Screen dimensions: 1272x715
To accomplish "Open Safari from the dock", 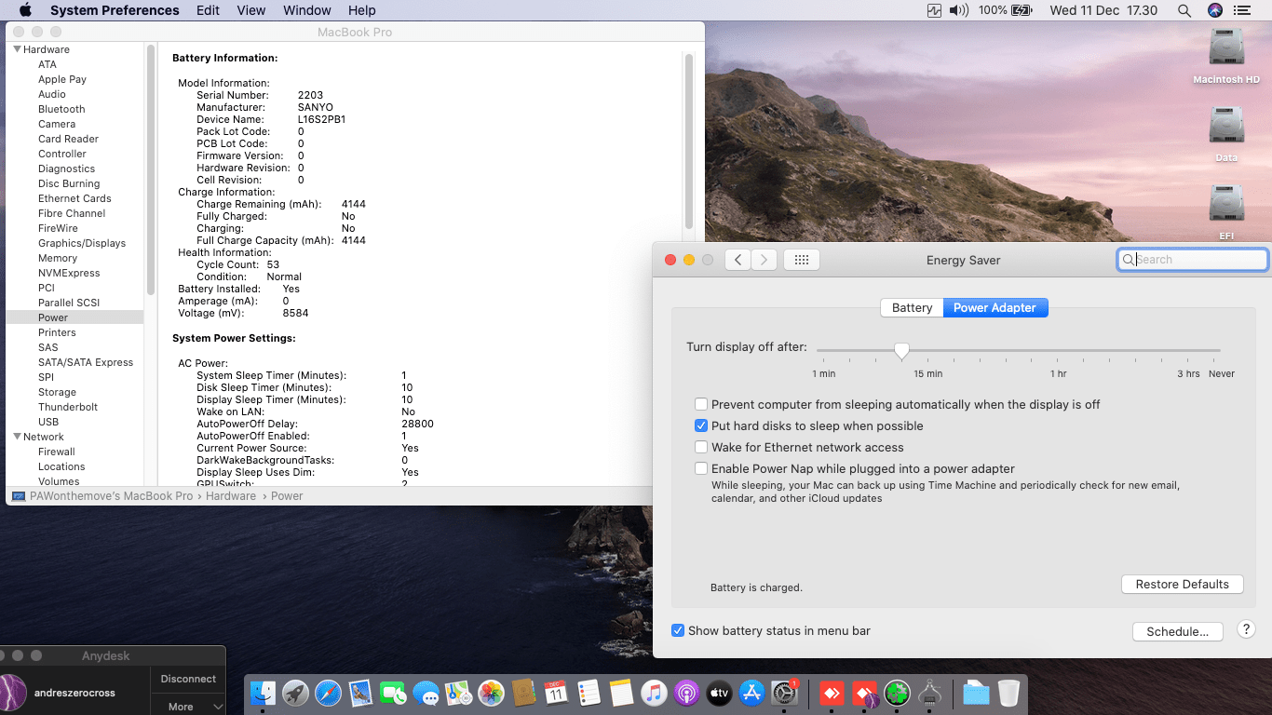I will tap(328, 693).
